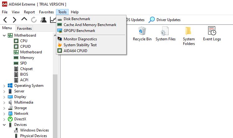Select the Storage tree label
The width and height of the screenshot is (233, 138).
pos(21,108)
